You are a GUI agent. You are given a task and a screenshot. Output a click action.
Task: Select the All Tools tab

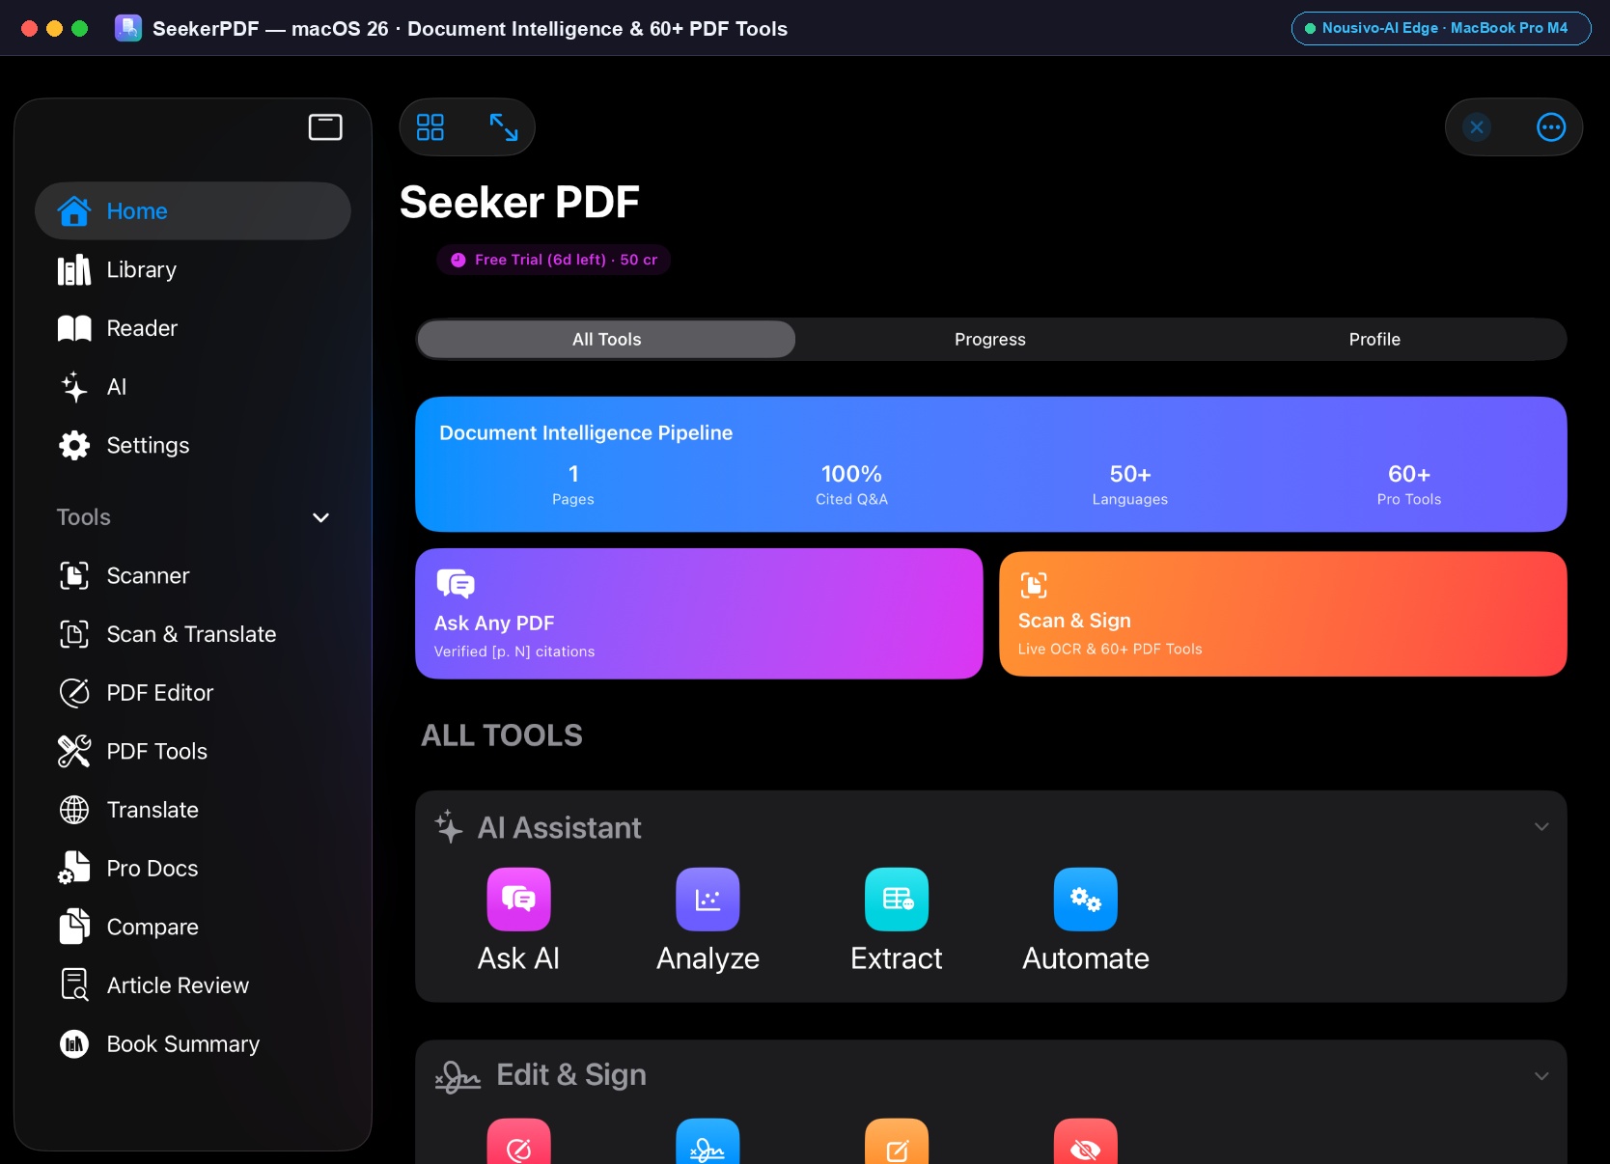pos(606,340)
